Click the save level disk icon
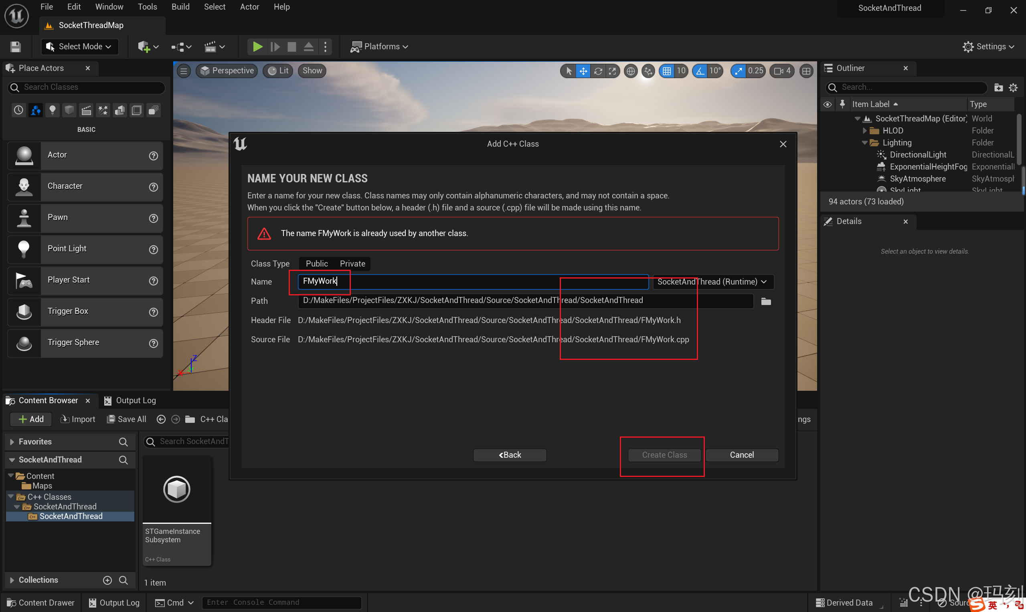The image size is (1026, 612). point(16,46)
